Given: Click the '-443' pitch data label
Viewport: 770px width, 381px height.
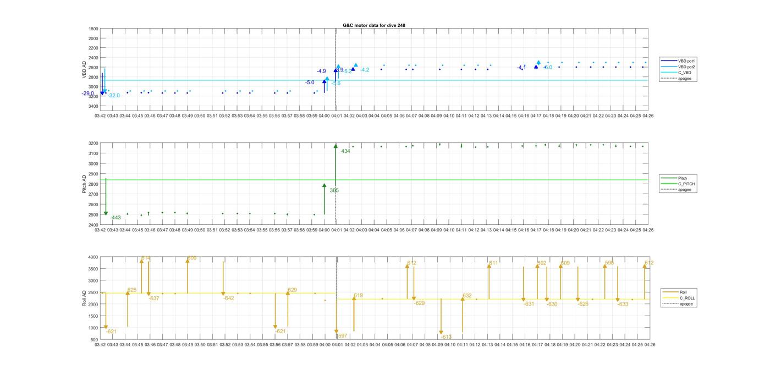Looking at the screenshot, I should coord(116,218).
